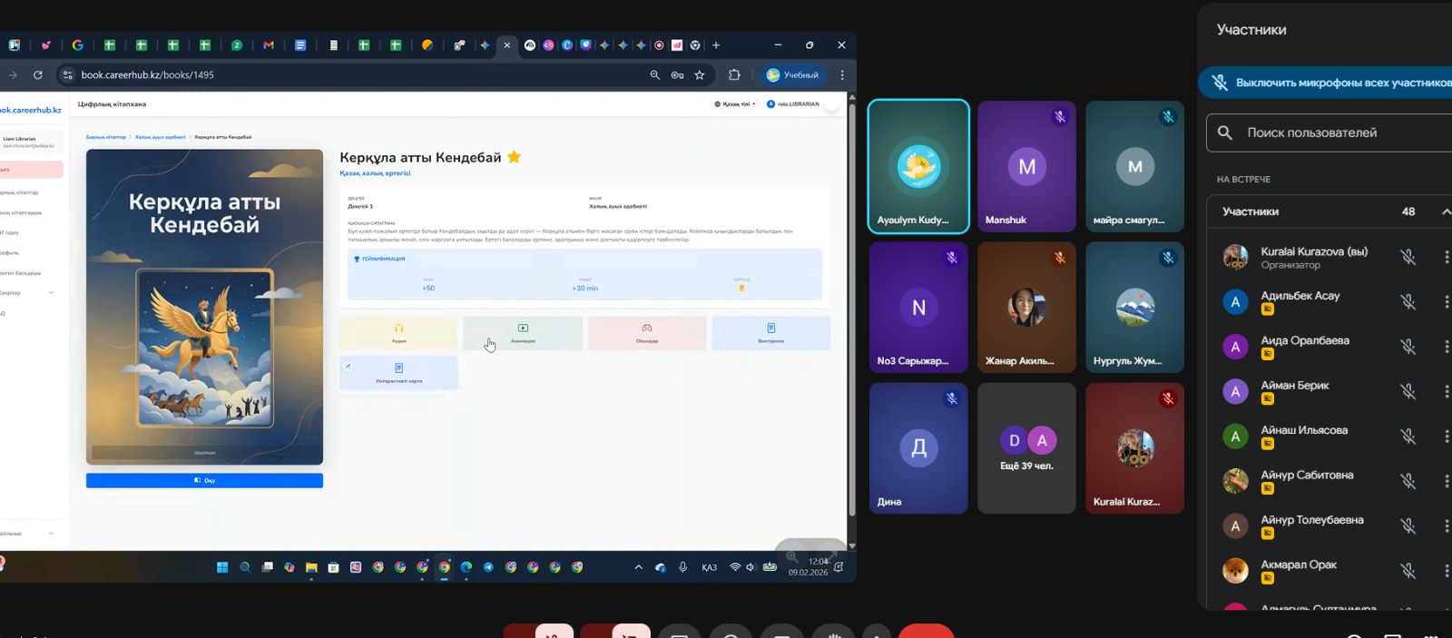Open more options for Айман Берик

coord(1446,391)
